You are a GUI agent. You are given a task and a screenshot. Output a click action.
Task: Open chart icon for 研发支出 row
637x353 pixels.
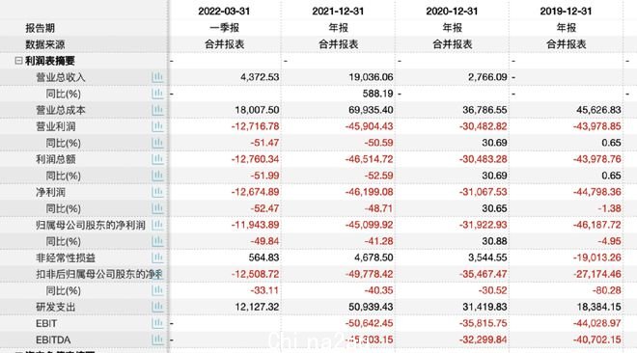[x=157, y=307]
